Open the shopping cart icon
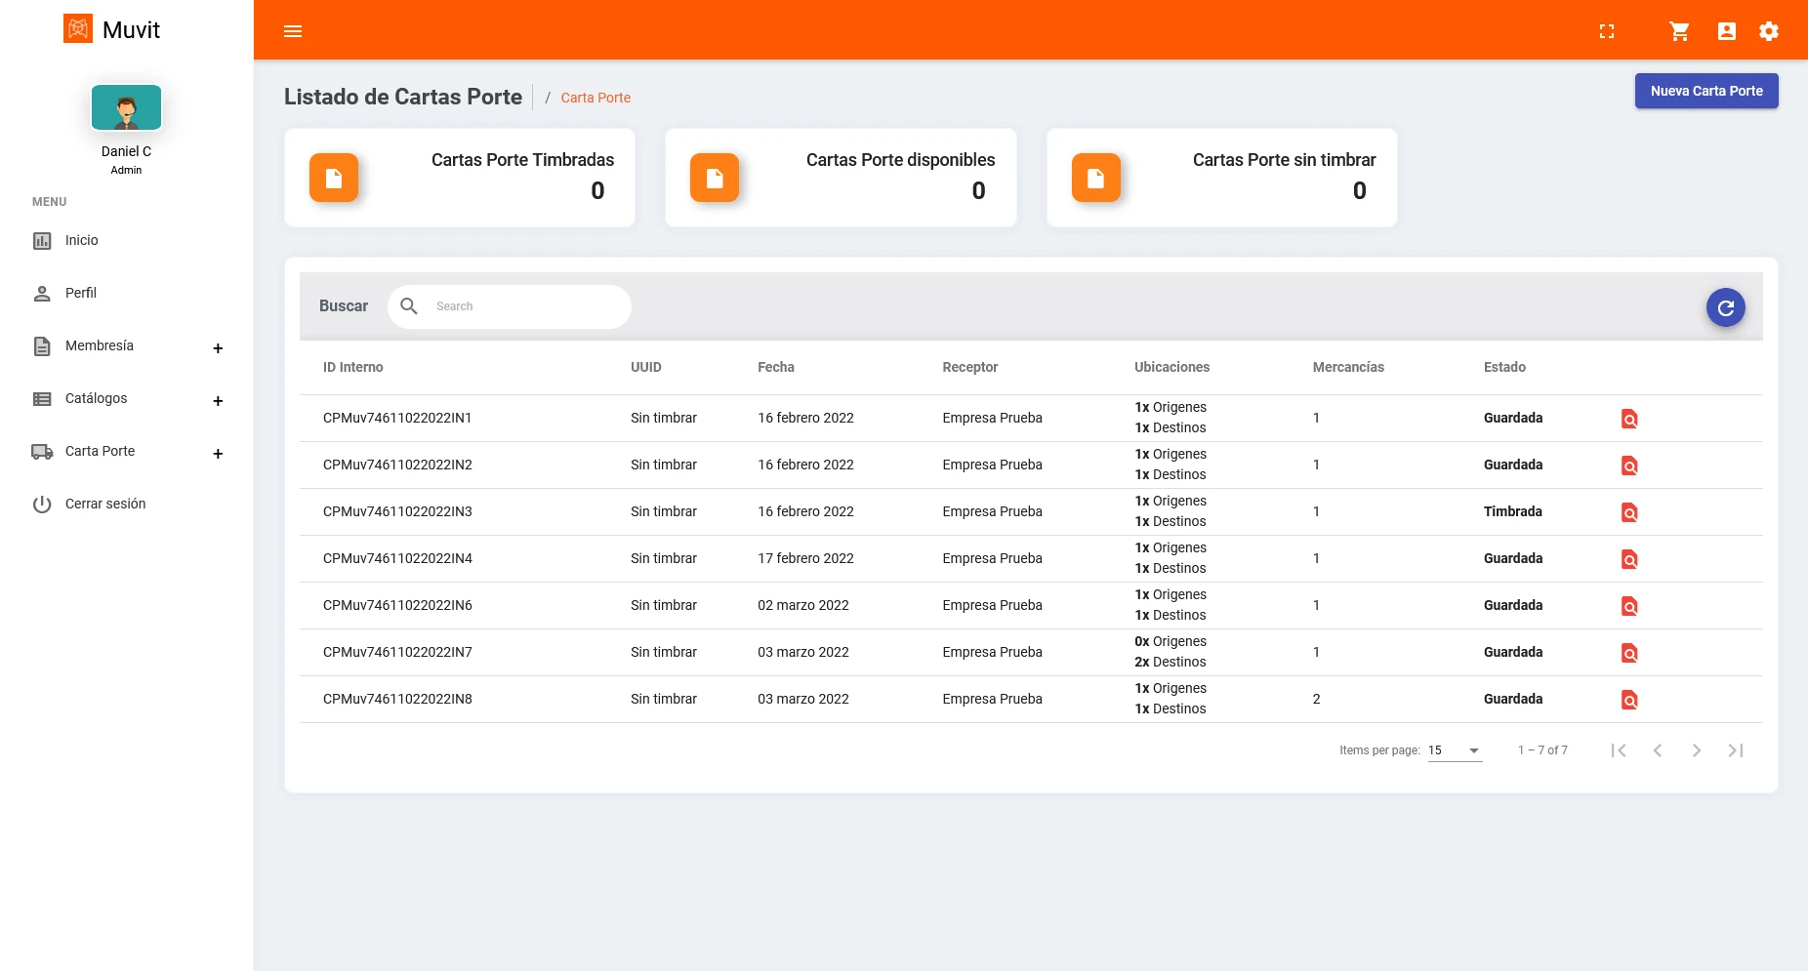Screen dimensions: 1808x971 [x=1679, y=31]
